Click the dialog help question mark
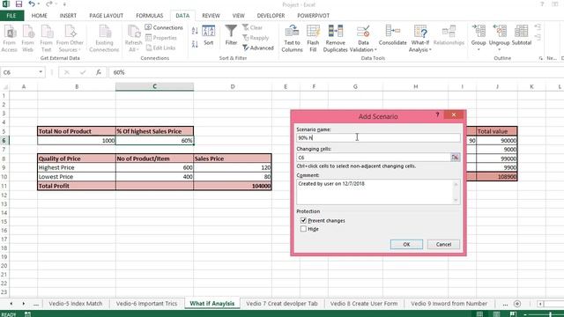564x317 pixels. 437,115
